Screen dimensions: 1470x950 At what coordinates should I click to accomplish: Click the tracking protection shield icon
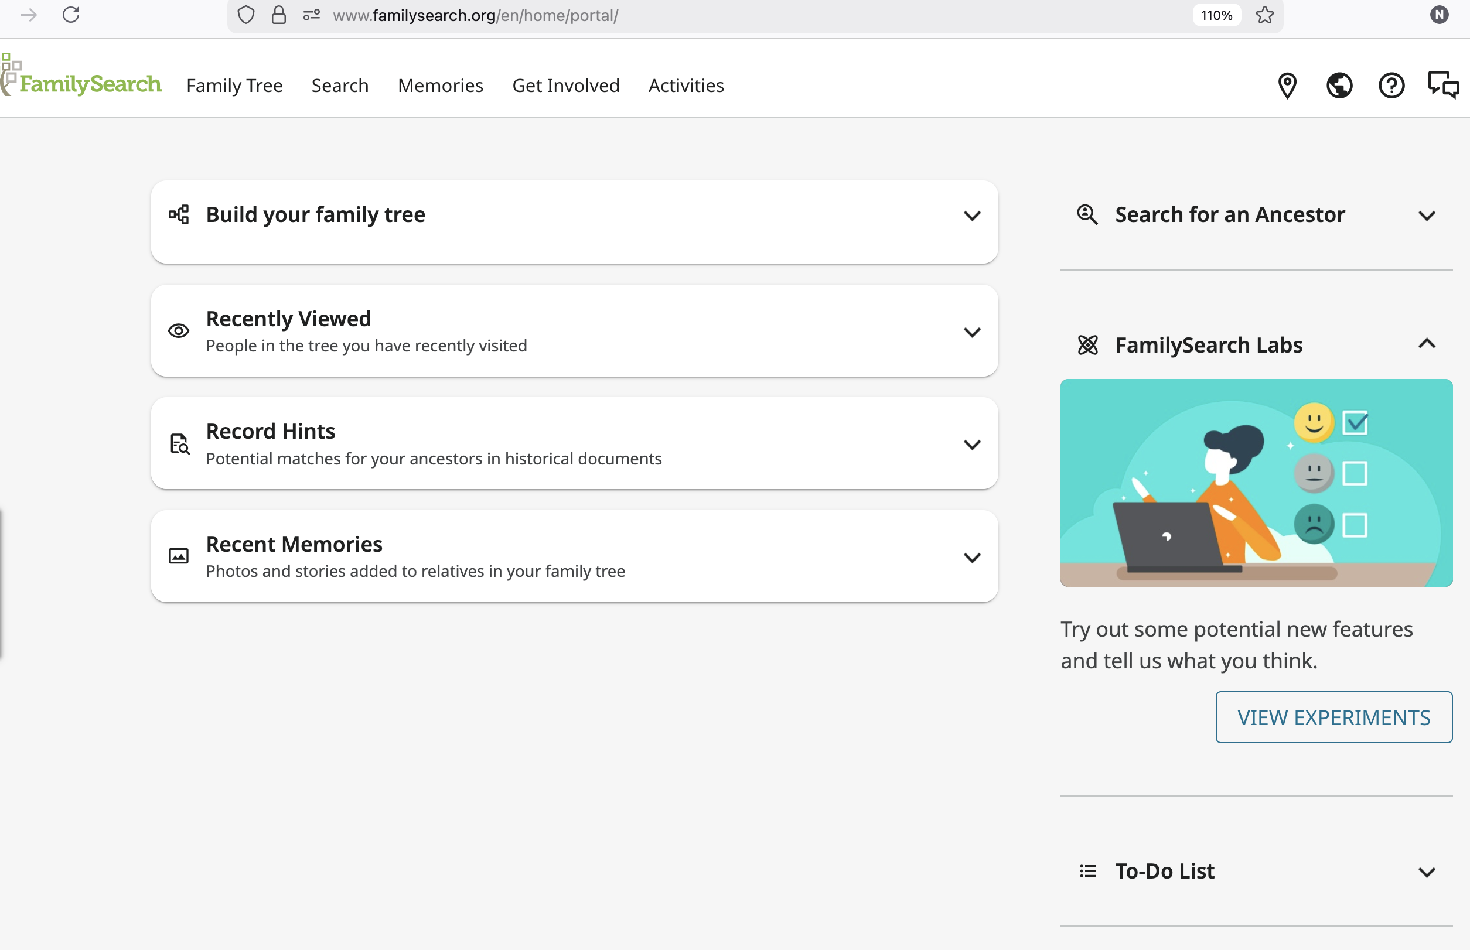click(x=245, y=15)
